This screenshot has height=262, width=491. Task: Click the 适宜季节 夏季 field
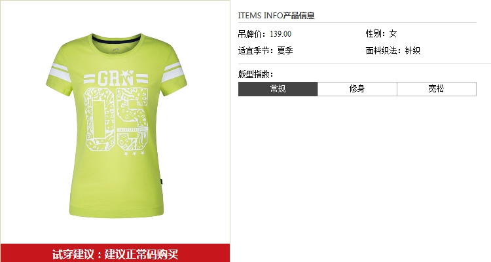point(266,50)
